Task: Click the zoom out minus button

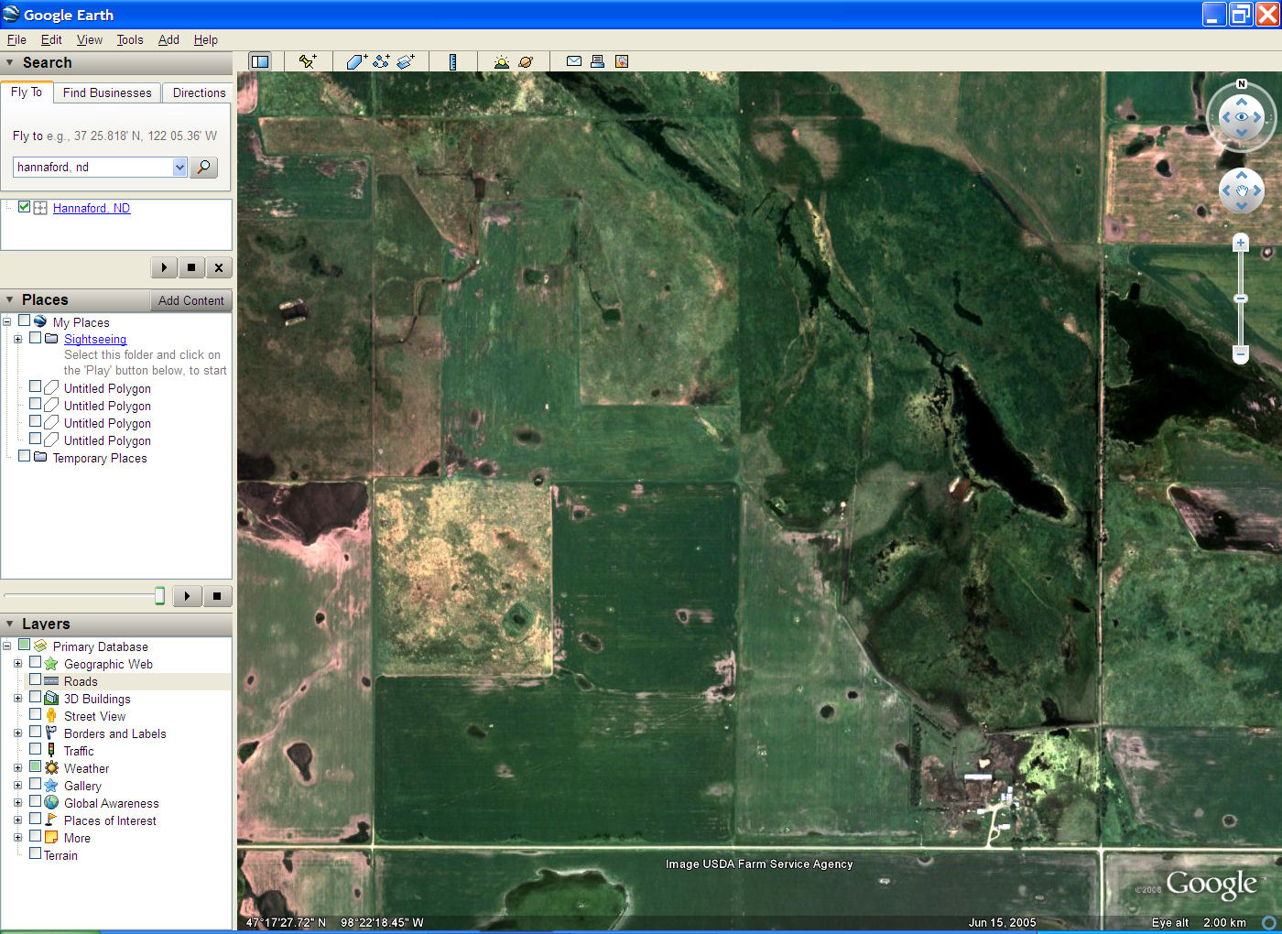Action: (x=1241, y=353)
